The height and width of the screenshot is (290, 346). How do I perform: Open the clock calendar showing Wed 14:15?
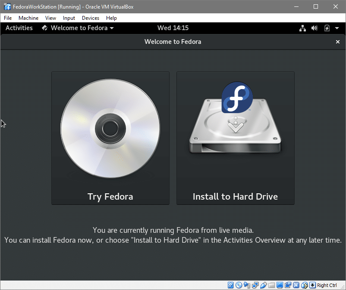tap(173, 28)
